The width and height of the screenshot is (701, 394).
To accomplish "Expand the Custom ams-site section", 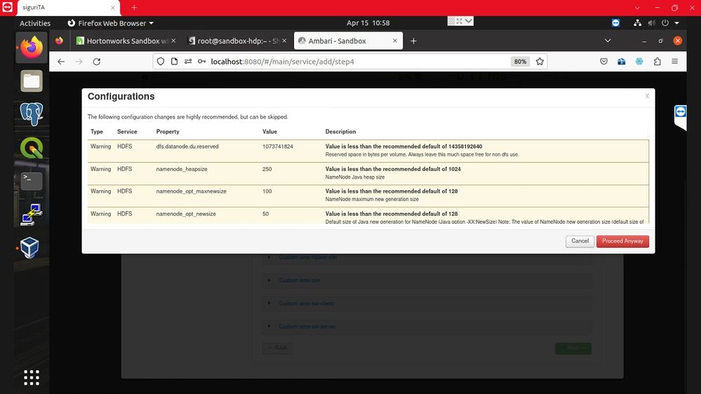I will click(x=300, y=280).
